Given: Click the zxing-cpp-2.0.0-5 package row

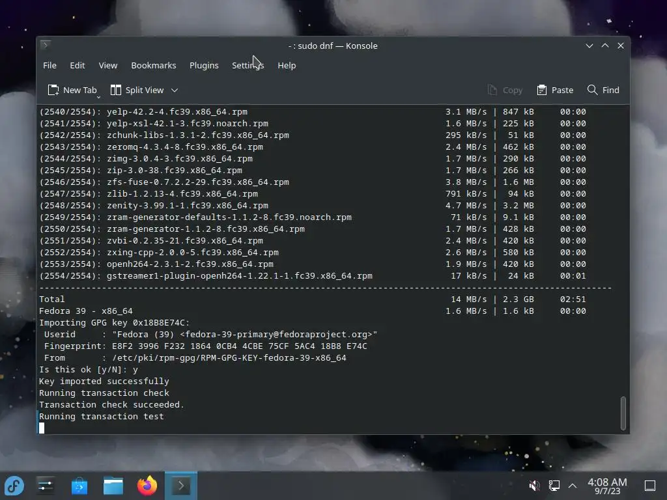Looking at the screenshot, I should pyautogui.click(x=313, y=253).
